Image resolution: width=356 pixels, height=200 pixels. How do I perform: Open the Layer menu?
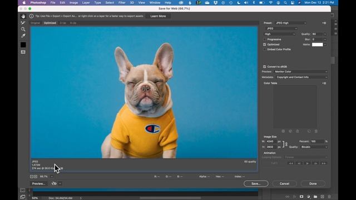tap(86, 3)
